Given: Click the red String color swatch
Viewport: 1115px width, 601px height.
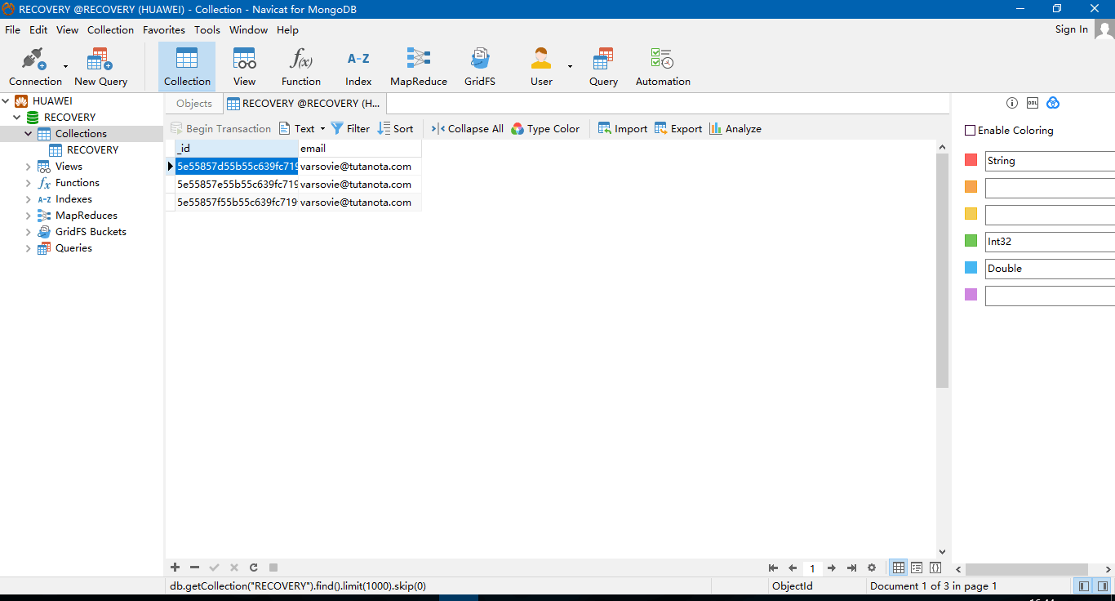Looking at the screenshot, I should (971, 161).
